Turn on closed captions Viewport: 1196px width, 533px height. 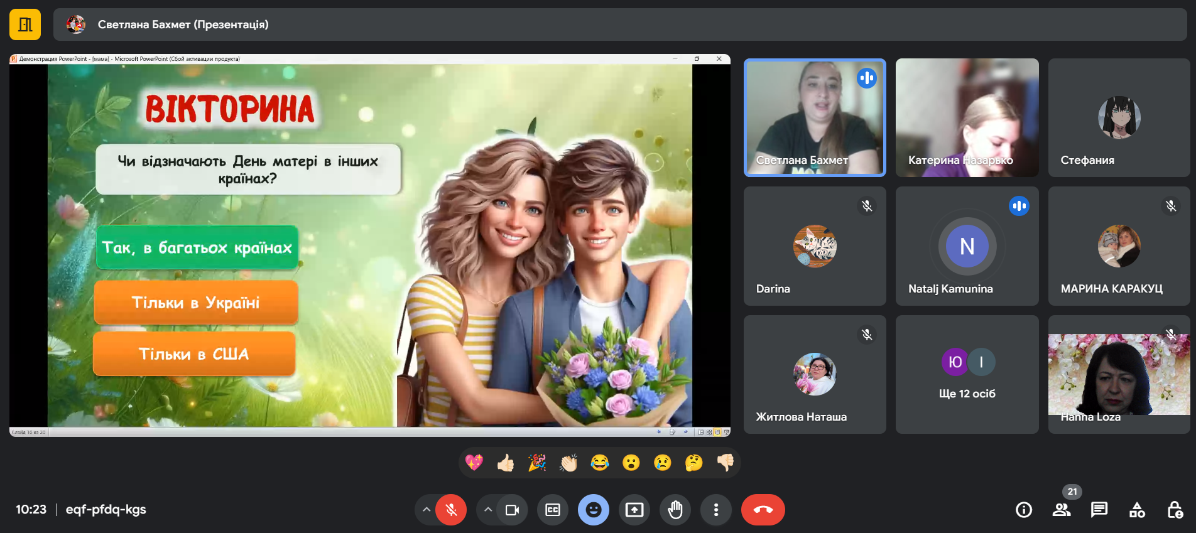coord(553,510)
